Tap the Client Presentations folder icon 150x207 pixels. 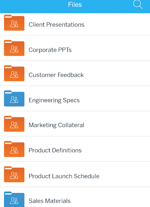(x=14, y=23)
